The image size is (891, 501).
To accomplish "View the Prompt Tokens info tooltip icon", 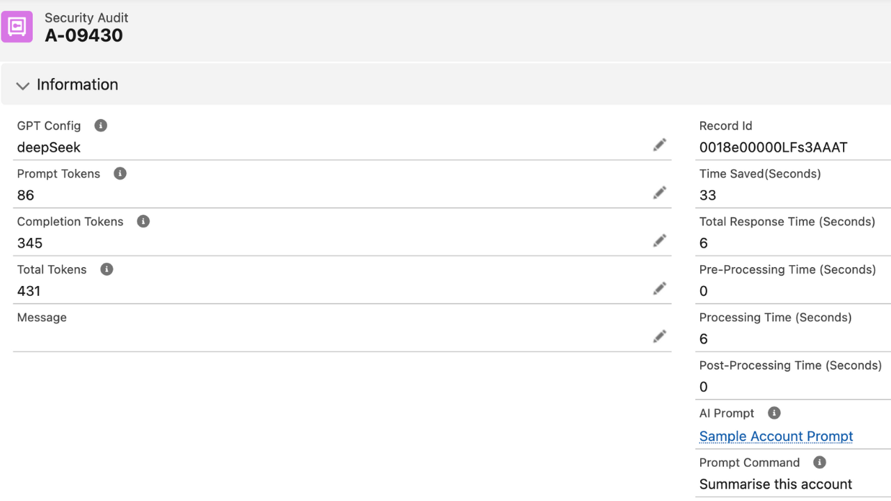I will click(x=119, y=173).
